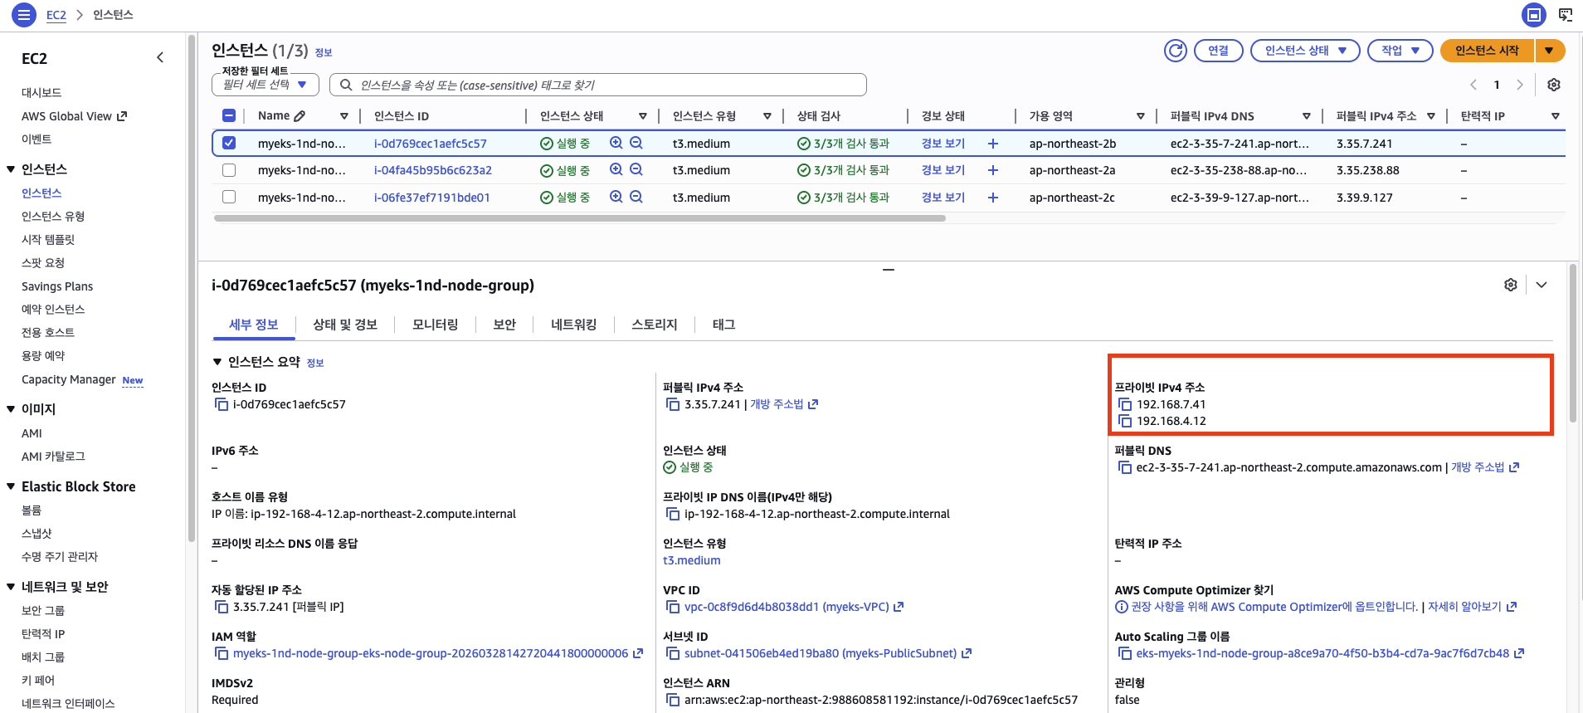Collapse the instance detail panel chevron
The image size is (1583, 713).
(1542, 285)
